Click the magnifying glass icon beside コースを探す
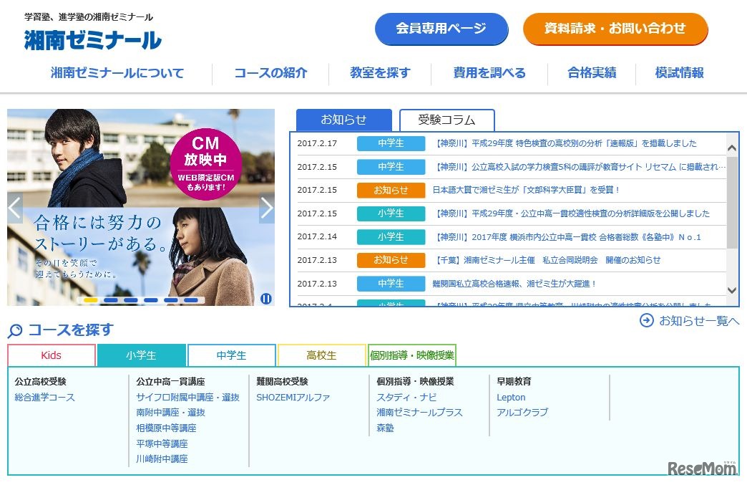The image size is (747, 485). (x=16, y=330)
